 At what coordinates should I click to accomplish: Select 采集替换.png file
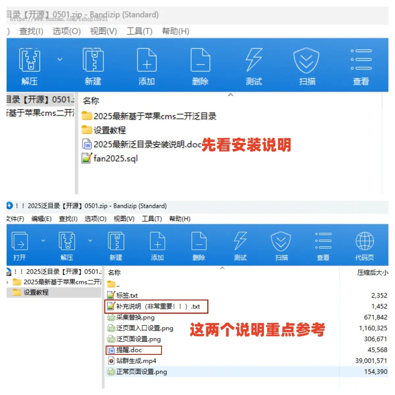pyautogui.click(x=131, y=317)
